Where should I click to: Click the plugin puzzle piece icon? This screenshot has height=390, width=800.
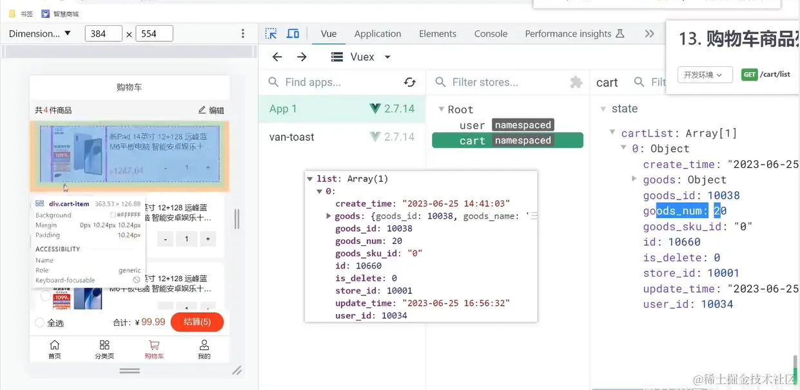576,82
